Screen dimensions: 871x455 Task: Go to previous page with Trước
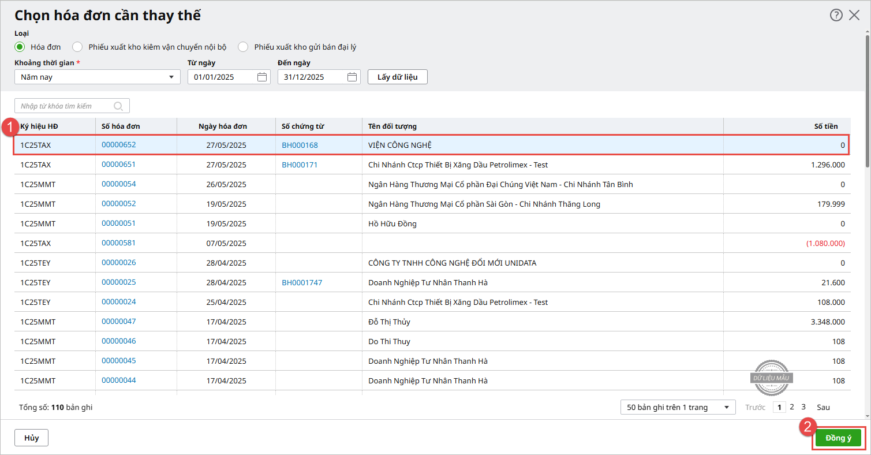755,407
